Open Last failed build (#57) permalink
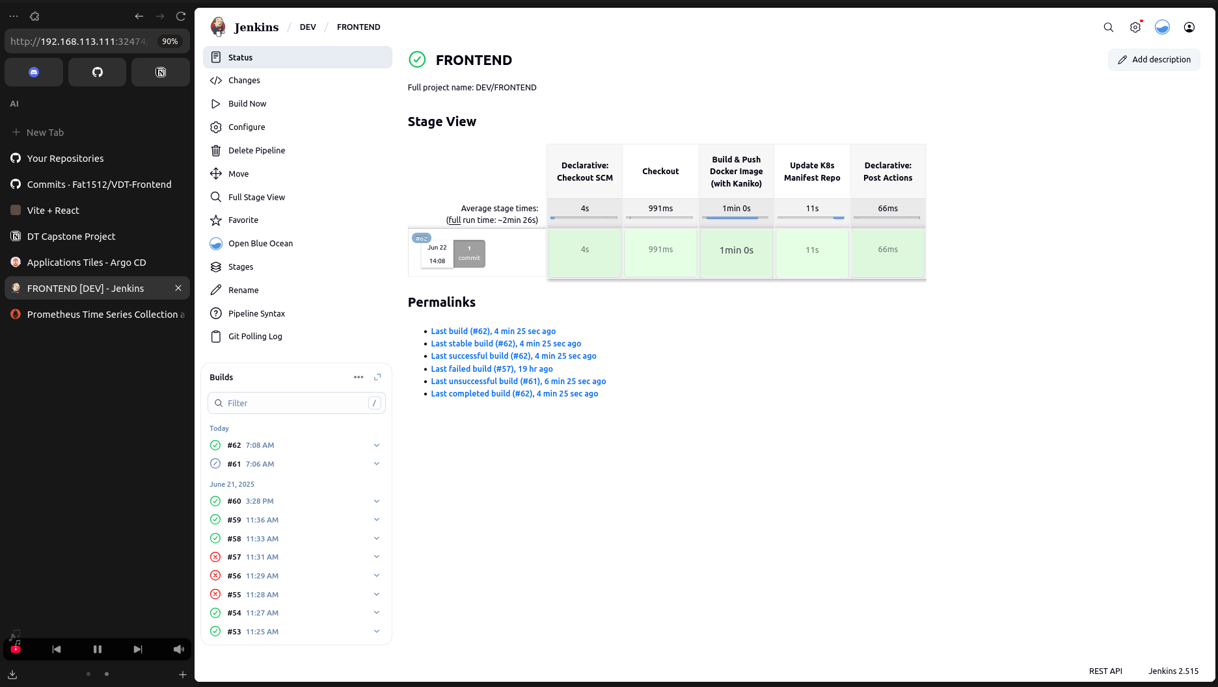This screenshot has height=687, width=1218. click(492, 369)
